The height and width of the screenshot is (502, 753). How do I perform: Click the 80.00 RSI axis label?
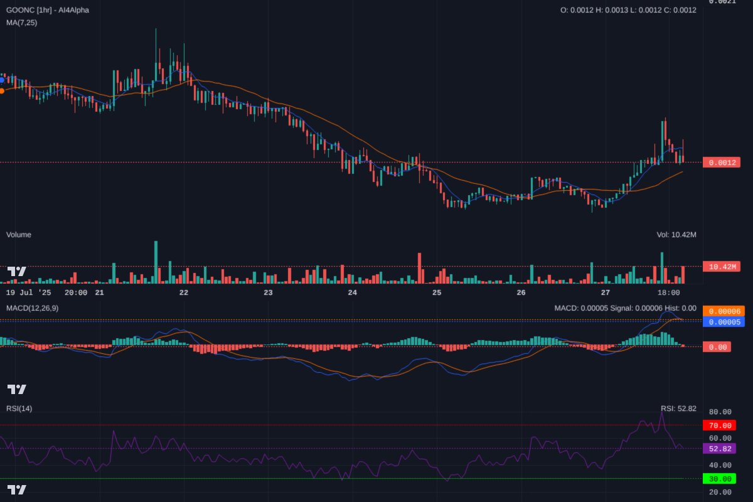click(x=720, y=412)
